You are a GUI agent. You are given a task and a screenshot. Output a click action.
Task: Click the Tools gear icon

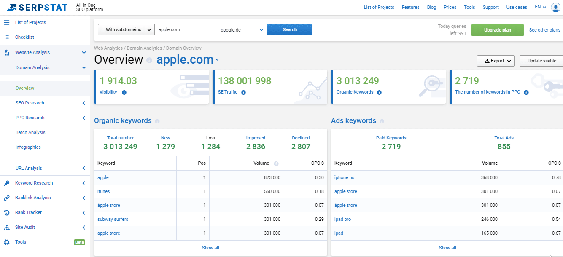tap(7, 242)
